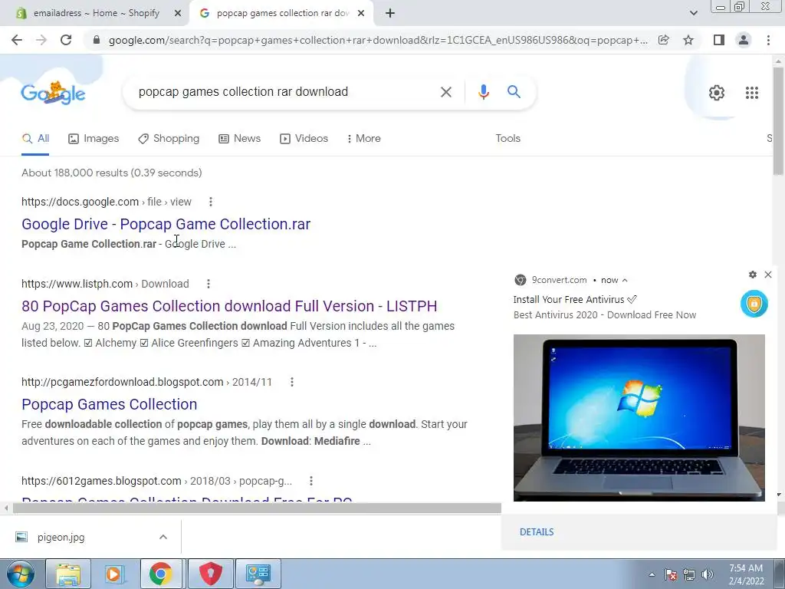Click the network tray icon
Image resolution: width=785 pixels, height=589 pixels.
click(x=689, y=574)
